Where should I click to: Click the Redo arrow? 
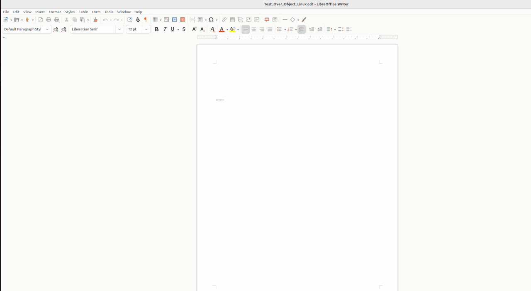117,20
